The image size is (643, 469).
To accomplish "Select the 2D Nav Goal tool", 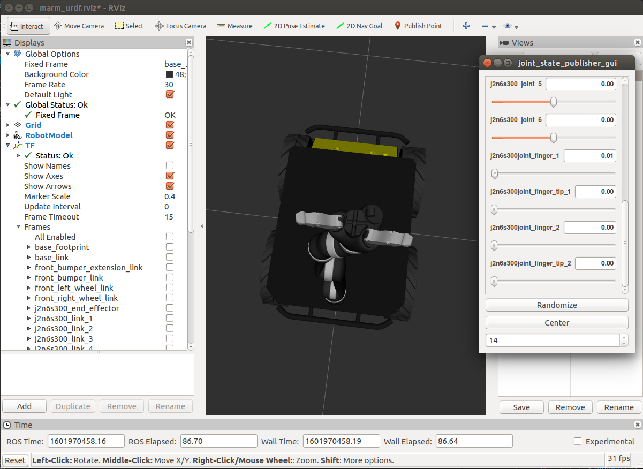I will tap(359, 26).
